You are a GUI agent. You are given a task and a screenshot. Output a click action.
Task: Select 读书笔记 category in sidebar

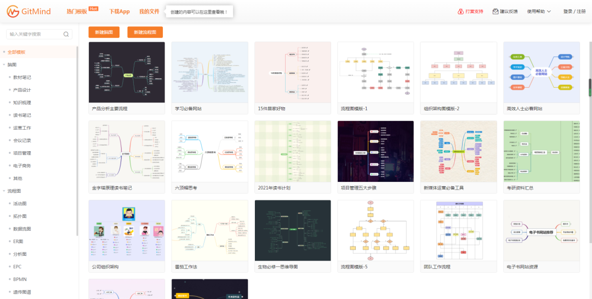[x=22, y=115]
